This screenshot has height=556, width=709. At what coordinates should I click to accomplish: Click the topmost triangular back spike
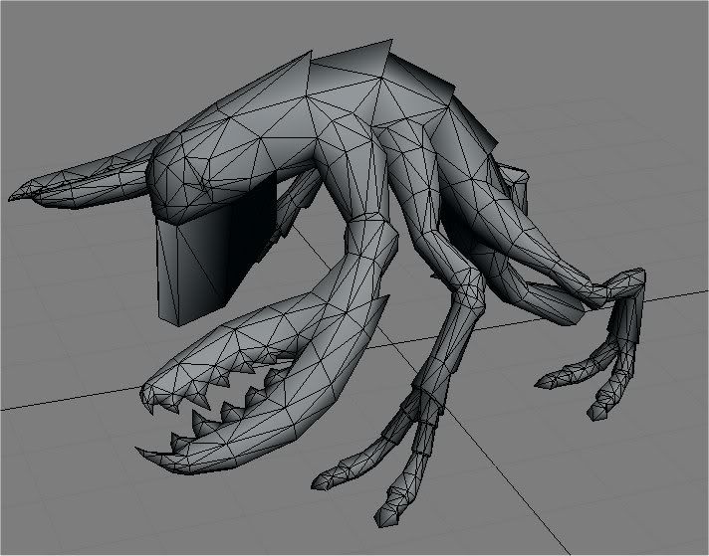pos(357,59)
